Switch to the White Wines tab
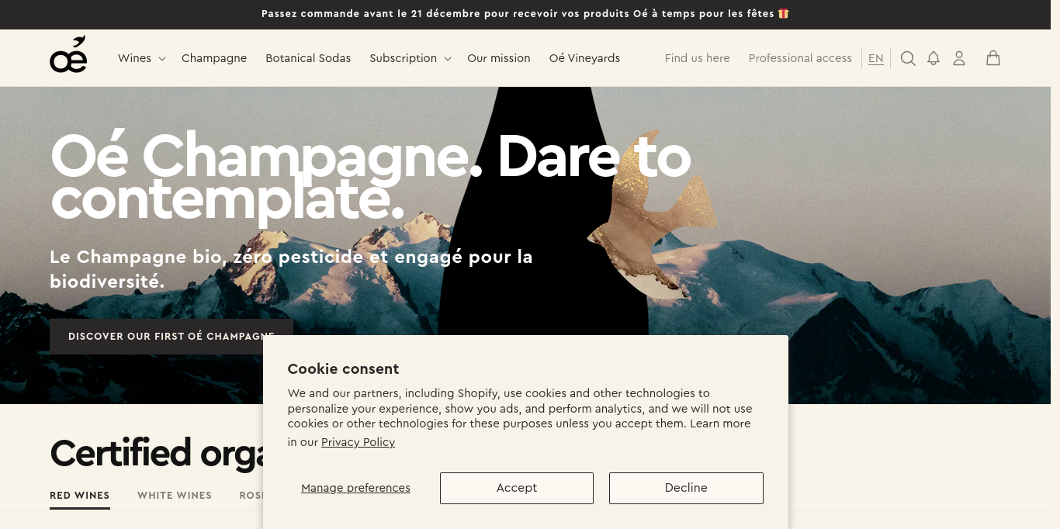Screen dimensions: 1060x529 tap(175, 496)
